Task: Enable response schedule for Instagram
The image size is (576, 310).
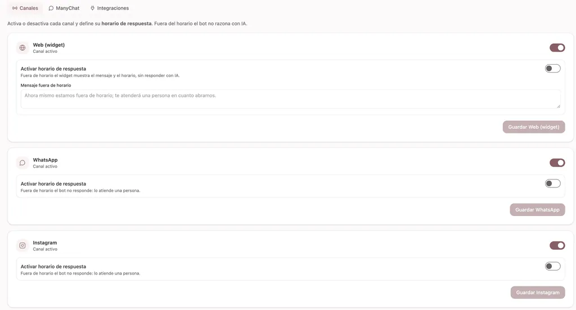Action: (552, 266)
